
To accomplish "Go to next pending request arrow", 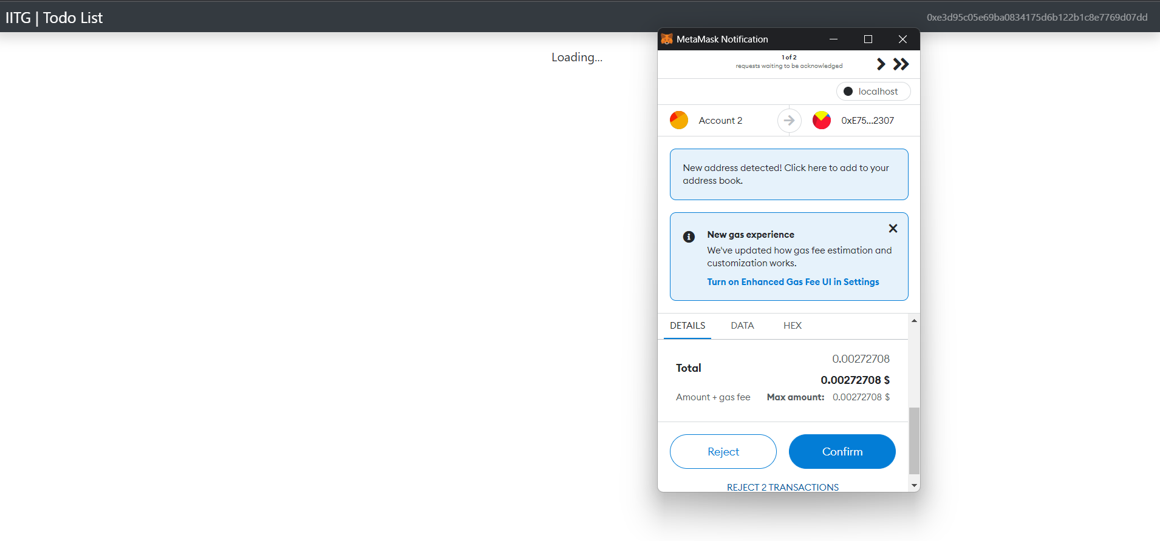I will [x=881, y=64].
